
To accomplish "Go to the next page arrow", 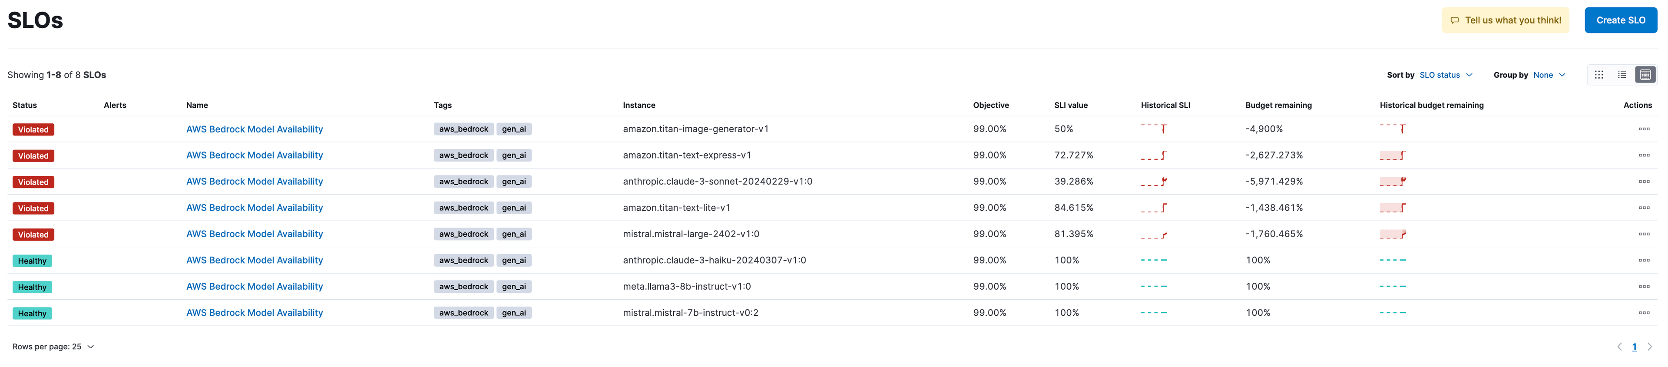I will (1649, 347).
